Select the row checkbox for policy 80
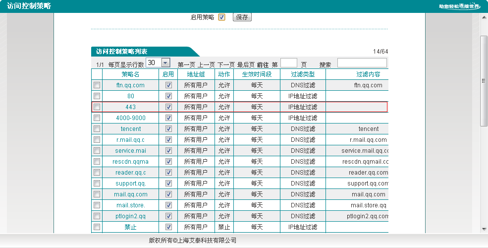Image resolution: width=488 pixels, height=248 pixels. pos(97,96)
